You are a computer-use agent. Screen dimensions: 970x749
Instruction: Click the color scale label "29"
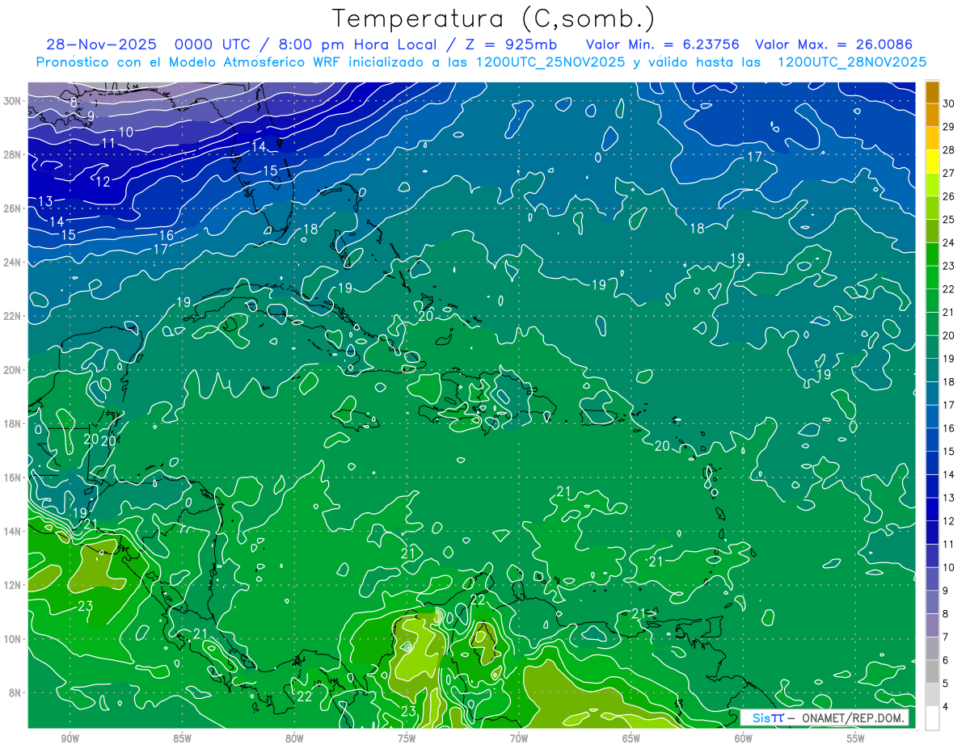(948, 126)
